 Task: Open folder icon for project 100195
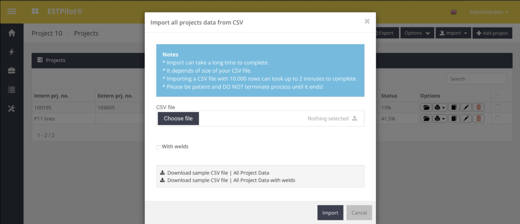pos(426,107)
